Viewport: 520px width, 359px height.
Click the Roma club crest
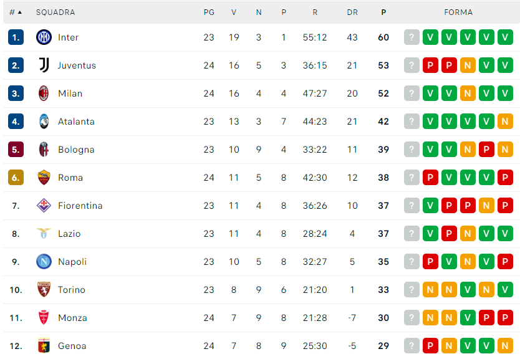pyautogui.click(x=44, y=178)
